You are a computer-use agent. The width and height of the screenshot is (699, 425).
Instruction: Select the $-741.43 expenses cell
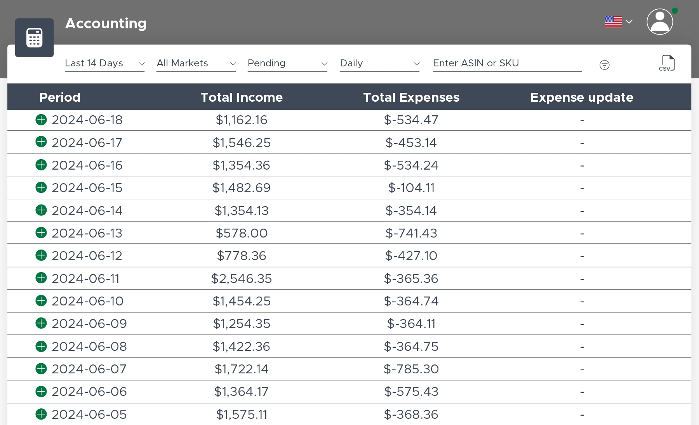click(x=411, y=233)
